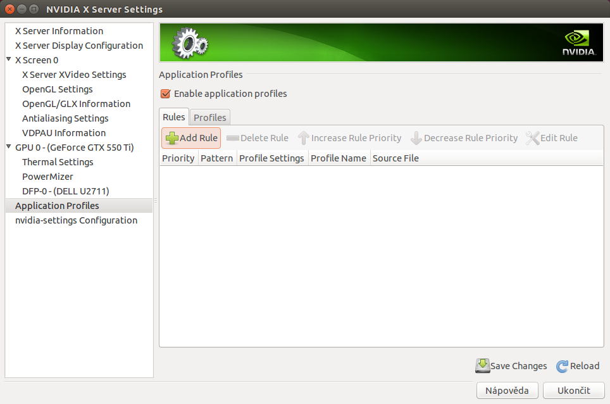This screenshot has width=610, height=404.
Task: Select DFP-0 - (DELL U2711) display
Action: click(79, 191)
